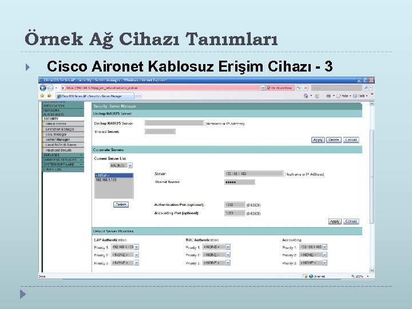Click the Print icon in command bar
Image resolution: width=412 pixels, height=309 pixels.
click(328, 96)
